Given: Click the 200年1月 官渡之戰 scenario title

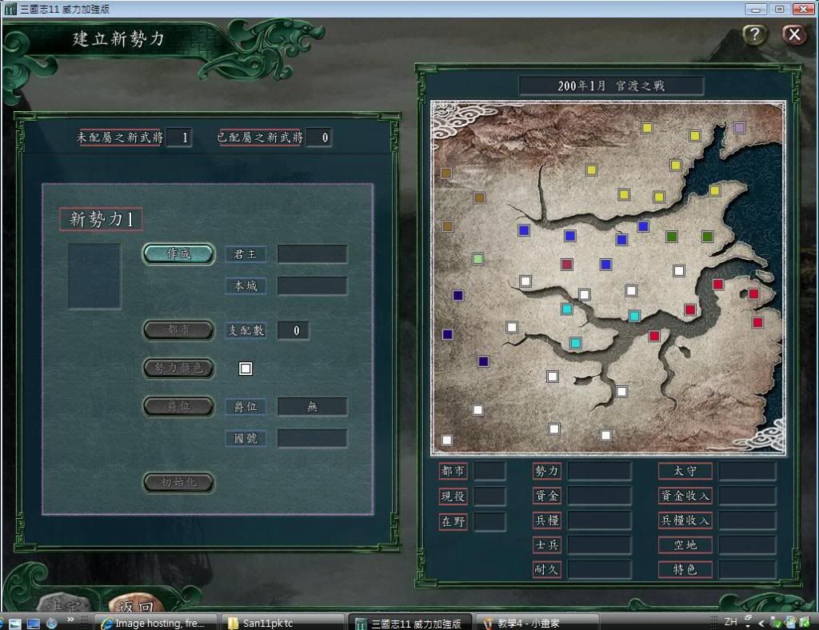Looking at the screenshot, I should pyautogui.click(x=611, y=86).
